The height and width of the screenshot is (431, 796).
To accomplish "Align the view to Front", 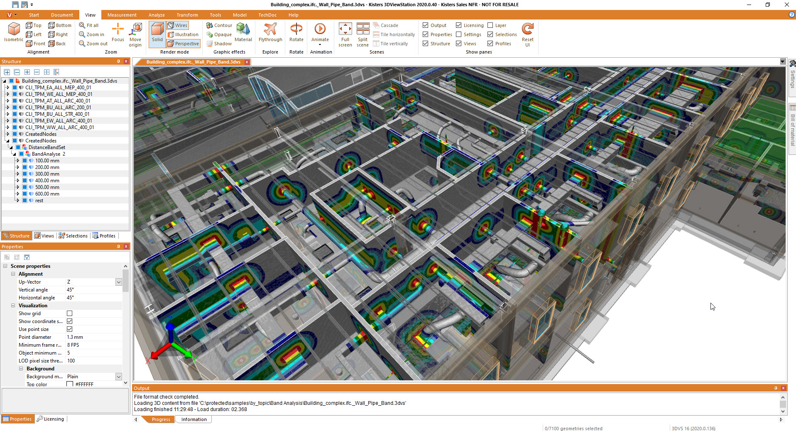I will pyautogui.click(x=35, y=44).
